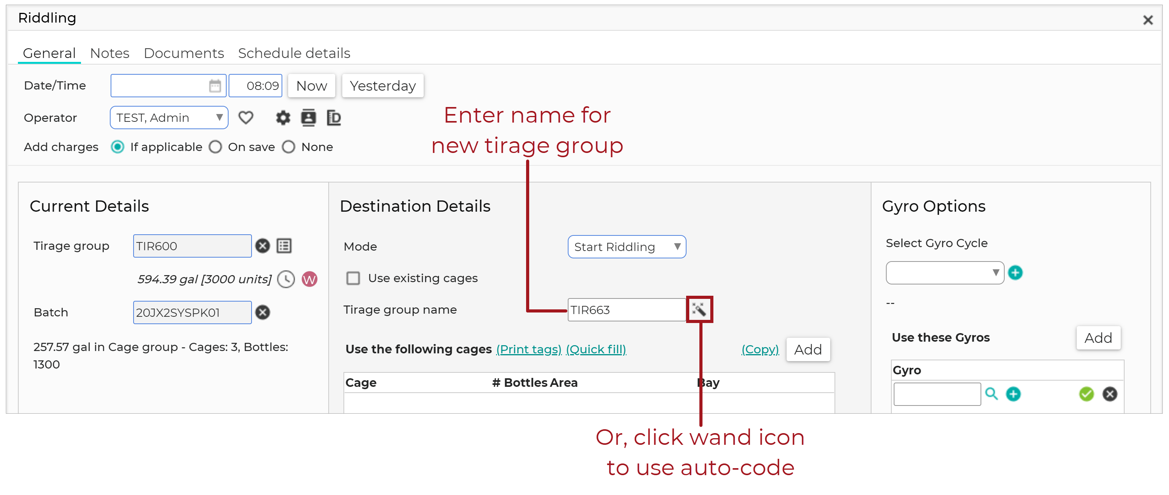Click the plus icon in the Gyro row

[x=1013, y=394]
